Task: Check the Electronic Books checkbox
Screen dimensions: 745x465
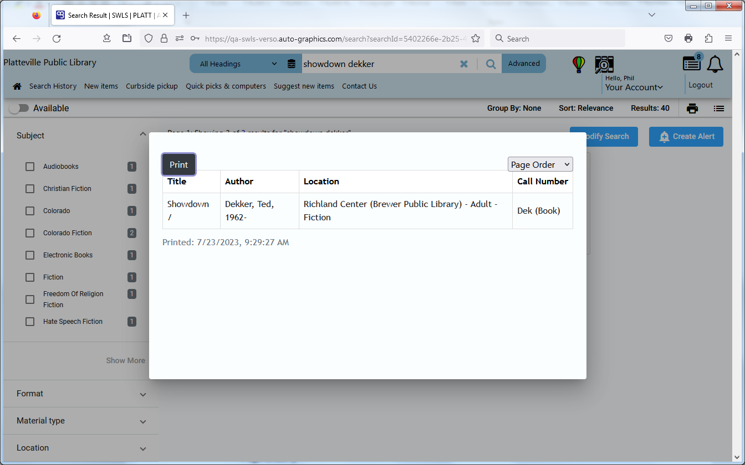Action: [x=30, y=255]
